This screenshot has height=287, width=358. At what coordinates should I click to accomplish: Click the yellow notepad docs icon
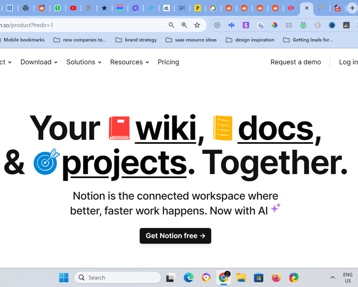coord(223,128)
